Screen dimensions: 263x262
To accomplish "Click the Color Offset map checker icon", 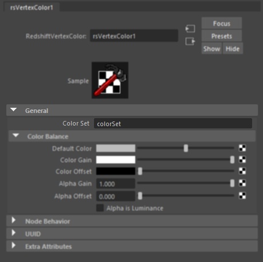I will [x=242, y=171].
